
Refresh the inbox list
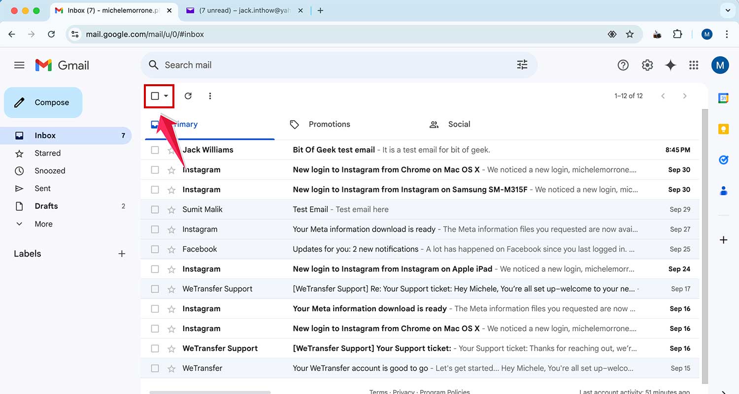pyautogui.click(x=188, y=96)
